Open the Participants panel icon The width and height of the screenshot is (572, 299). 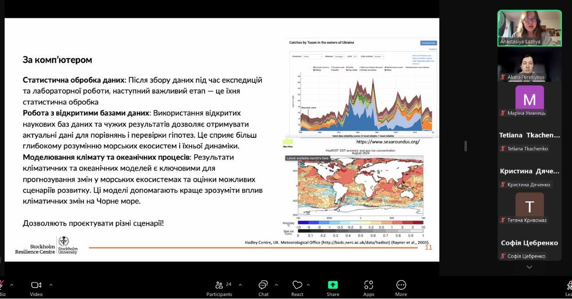pyautogui.click(x=219, y=285)
